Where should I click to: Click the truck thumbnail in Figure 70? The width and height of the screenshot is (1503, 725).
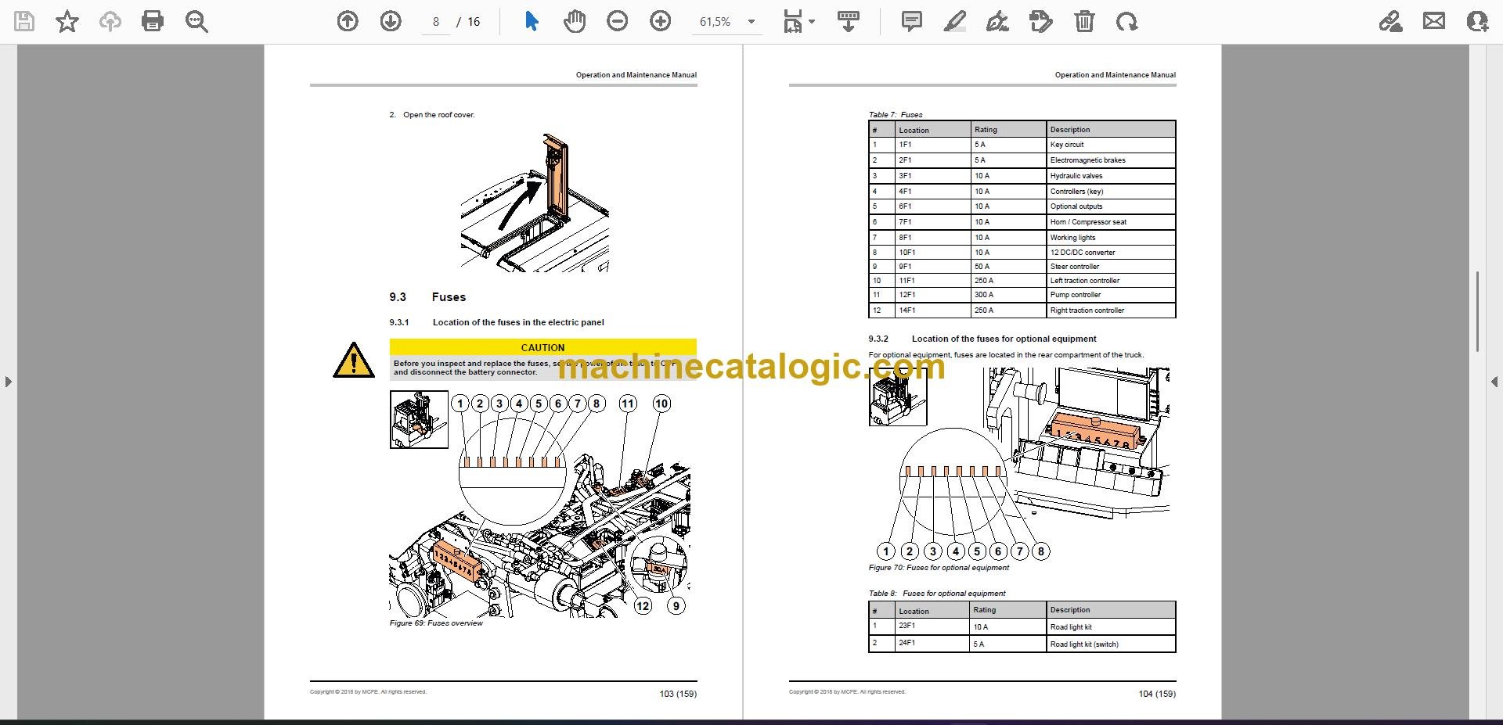click(898, 397)
